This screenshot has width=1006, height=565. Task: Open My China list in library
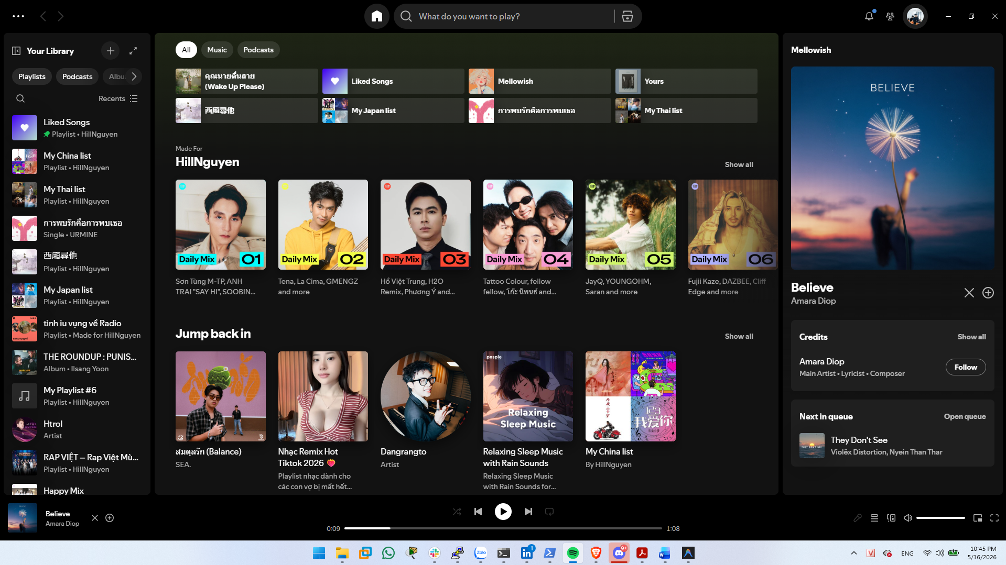tap(77, 161)
